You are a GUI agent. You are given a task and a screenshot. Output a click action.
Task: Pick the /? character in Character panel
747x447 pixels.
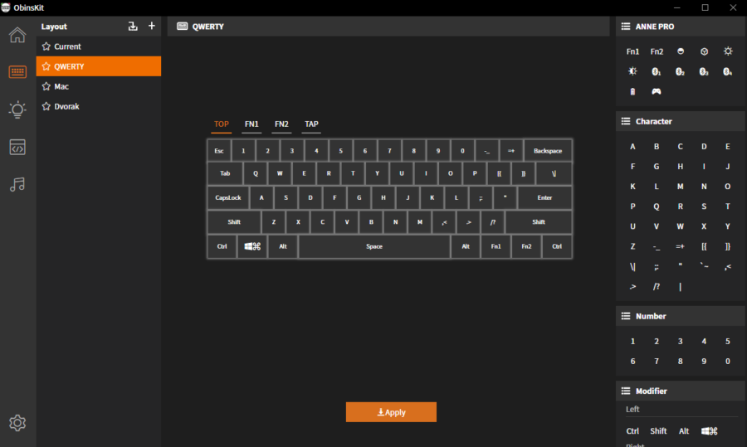(657, 287)
